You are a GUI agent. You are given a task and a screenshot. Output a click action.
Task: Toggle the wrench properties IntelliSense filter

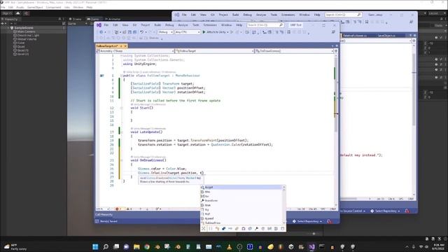[256, 229]
